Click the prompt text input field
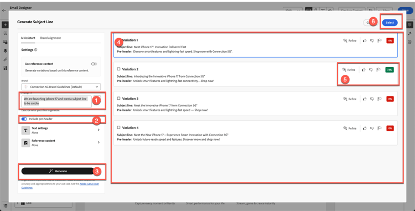The image size is (415, 211). tap(56, 102)
